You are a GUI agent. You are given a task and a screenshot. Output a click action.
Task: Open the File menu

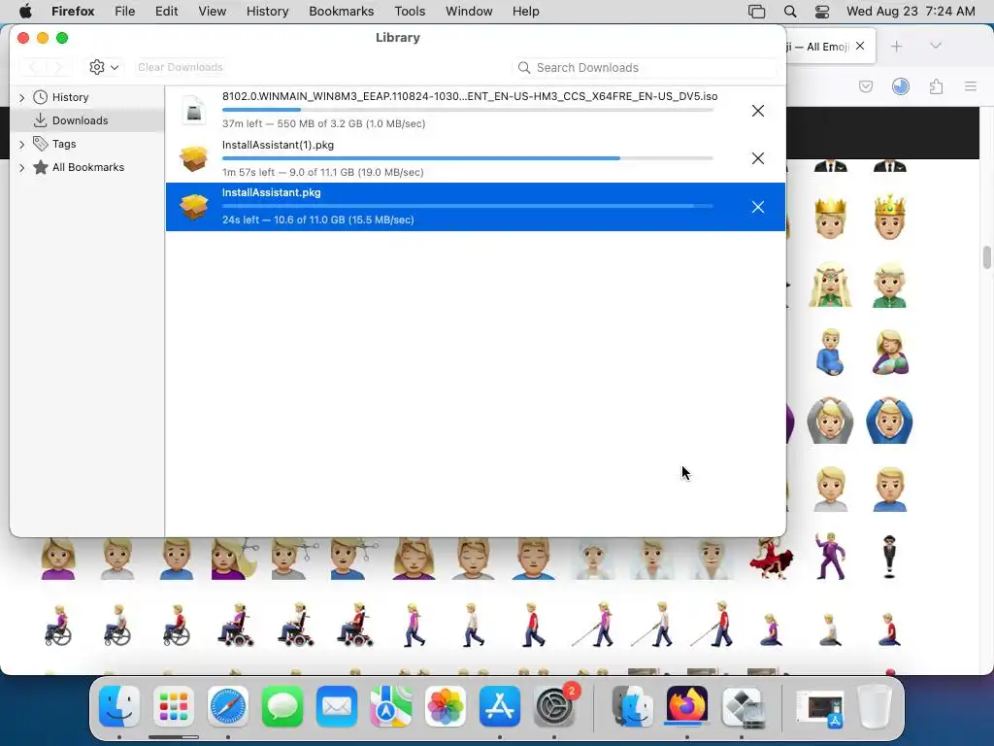coord(125,12)
